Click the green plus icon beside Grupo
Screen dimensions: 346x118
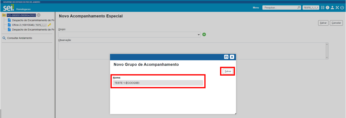pos(204,35)
